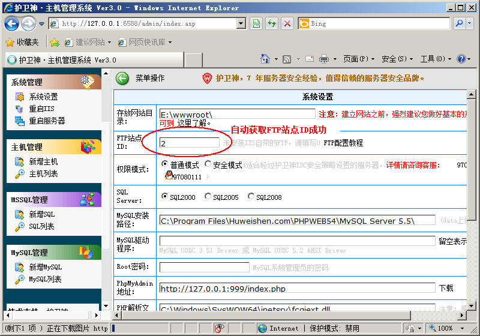Click the blue help question mark icon
This screenshot has height=336, width=480.
click(x=461, y=59)
